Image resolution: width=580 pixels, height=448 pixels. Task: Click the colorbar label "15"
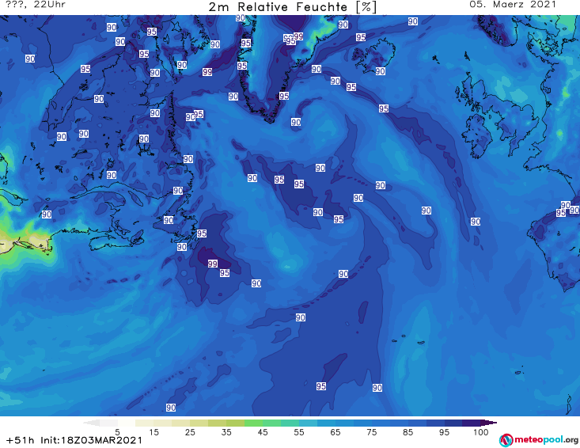point(154,432)
